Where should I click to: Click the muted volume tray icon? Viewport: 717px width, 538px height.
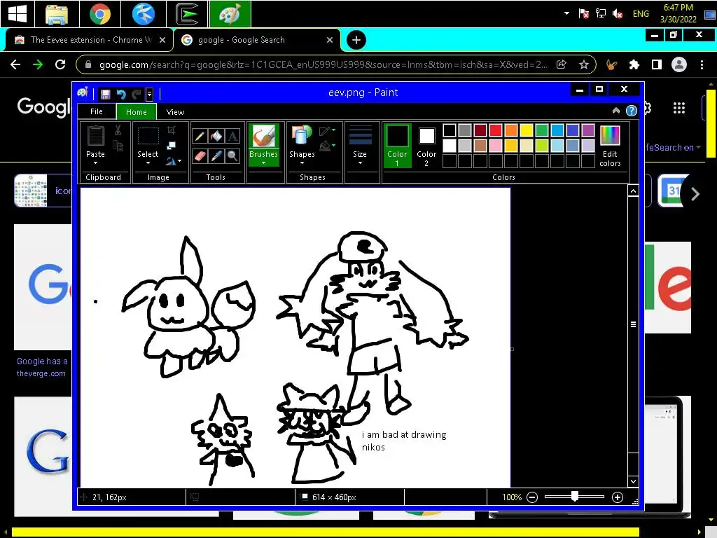pos(618,14)
